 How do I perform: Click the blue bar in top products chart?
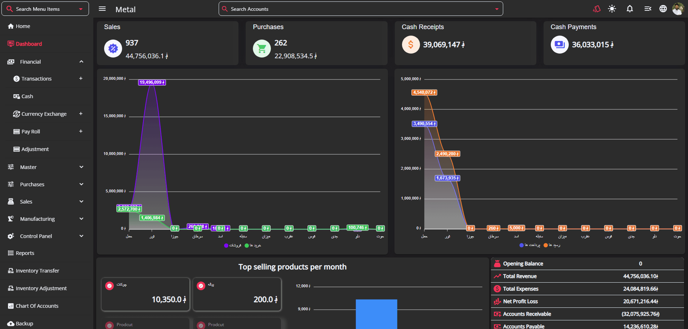376,316
